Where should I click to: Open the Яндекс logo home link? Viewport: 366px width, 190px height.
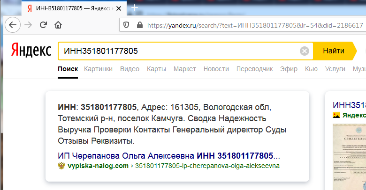31,50
